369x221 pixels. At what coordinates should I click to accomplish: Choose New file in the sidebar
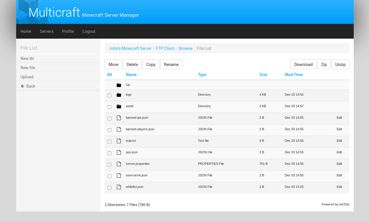(x=58, y=68)
